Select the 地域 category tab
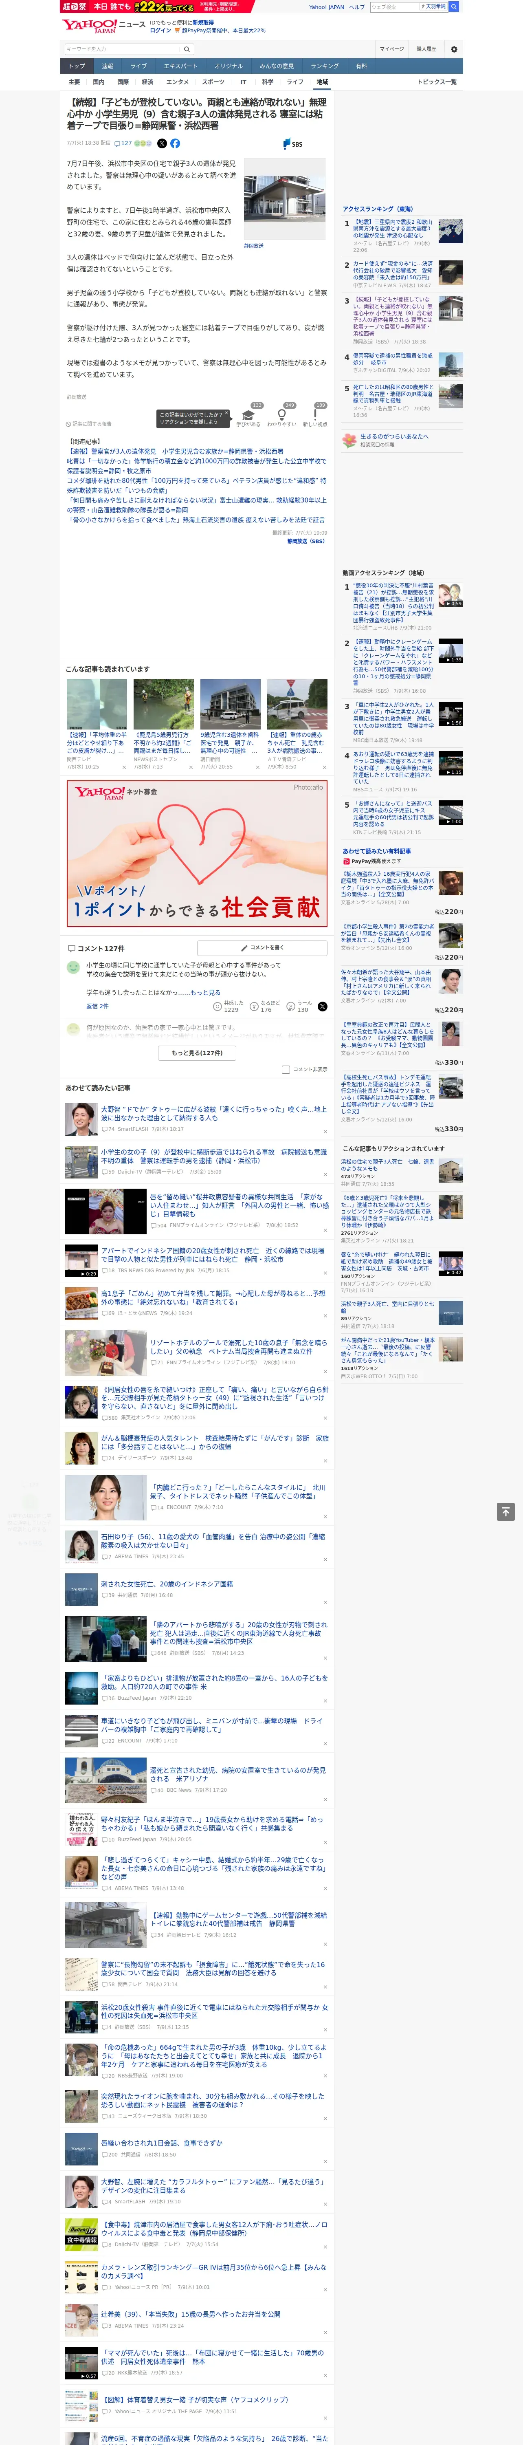523x2445 pixels. pos(322,81)
